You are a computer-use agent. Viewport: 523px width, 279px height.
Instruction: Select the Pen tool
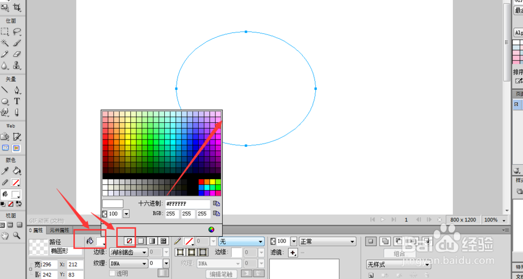(16, 90)
